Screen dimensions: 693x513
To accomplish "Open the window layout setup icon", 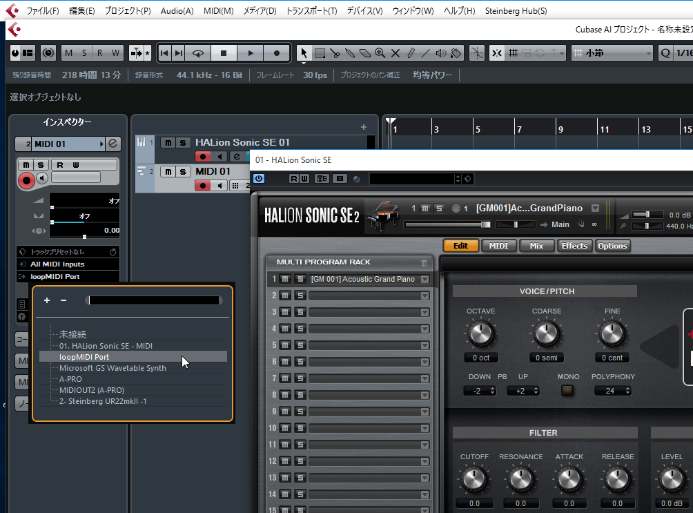I will pyautogui.click(x=28, y=54).
